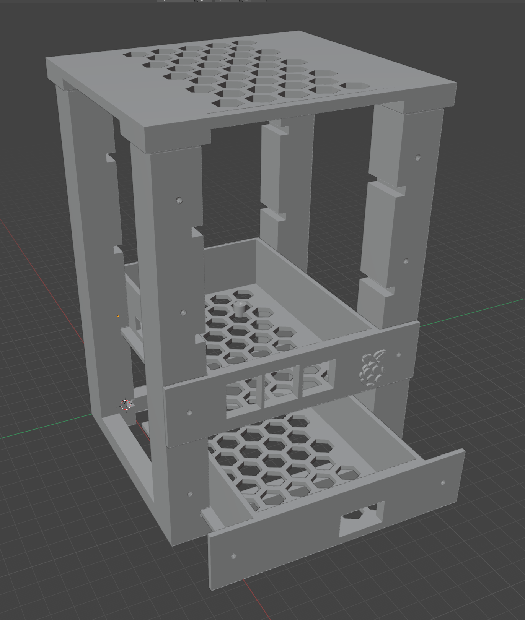Click the orange object origin dot
Screen dimensions: 525x620
118,316
